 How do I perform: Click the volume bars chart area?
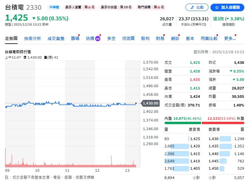click(x=72, y=157)
